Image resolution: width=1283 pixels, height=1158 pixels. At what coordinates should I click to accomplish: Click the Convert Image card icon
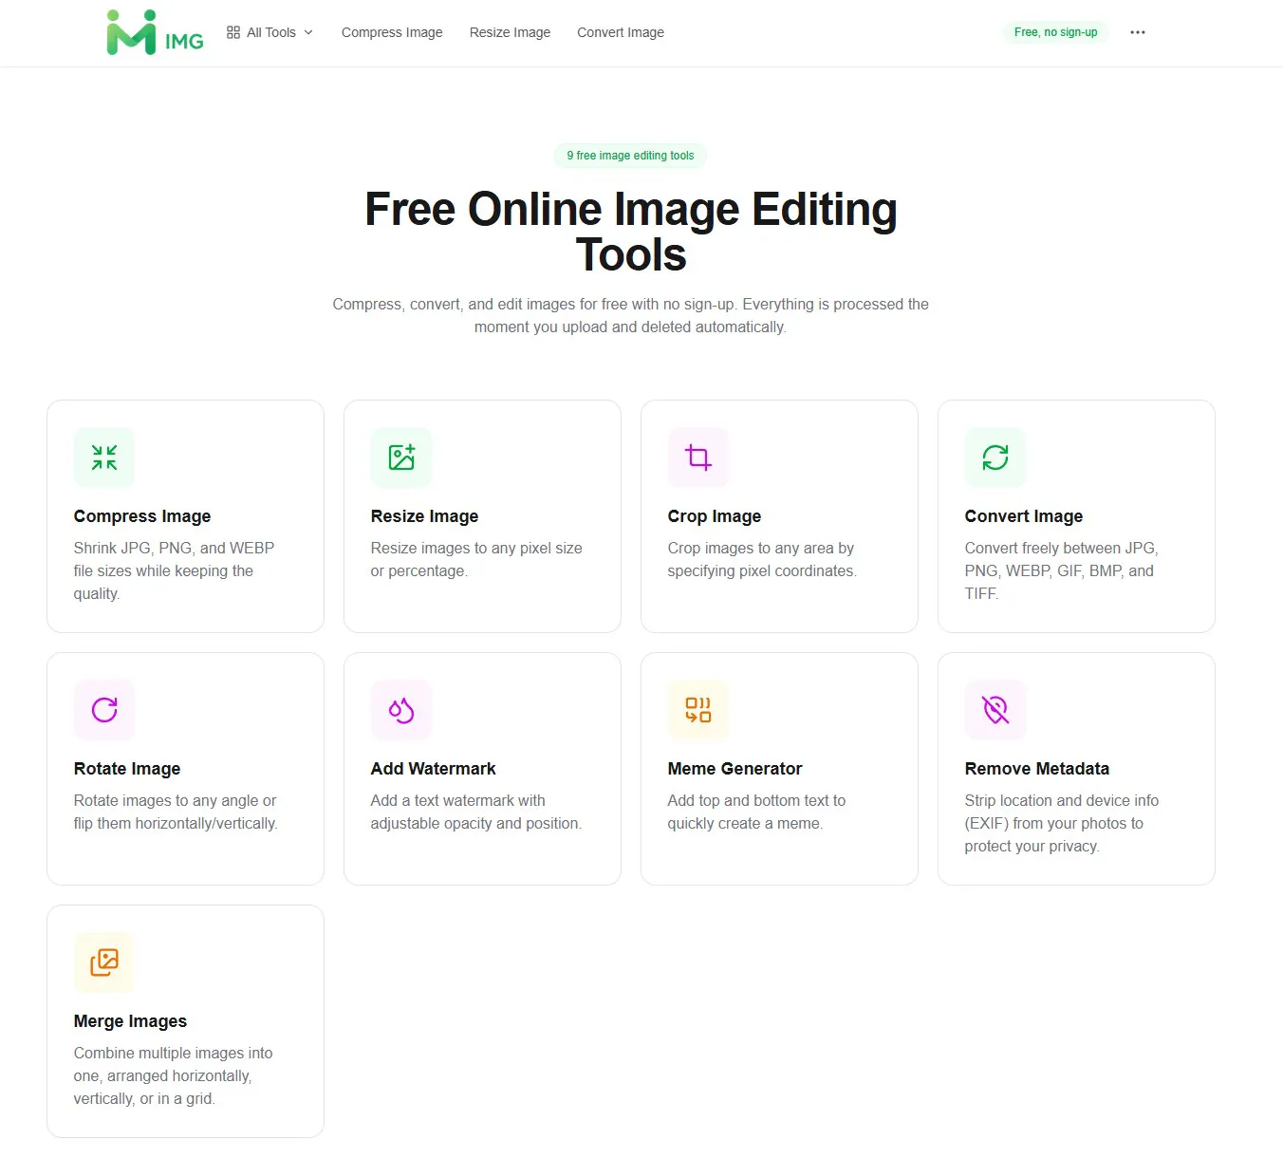pyautogui.click(x=995, y=458)
